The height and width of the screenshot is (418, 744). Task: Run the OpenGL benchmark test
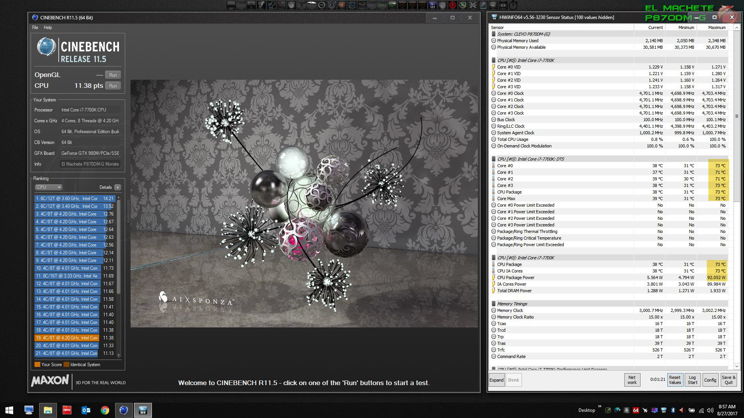point(113,75)
